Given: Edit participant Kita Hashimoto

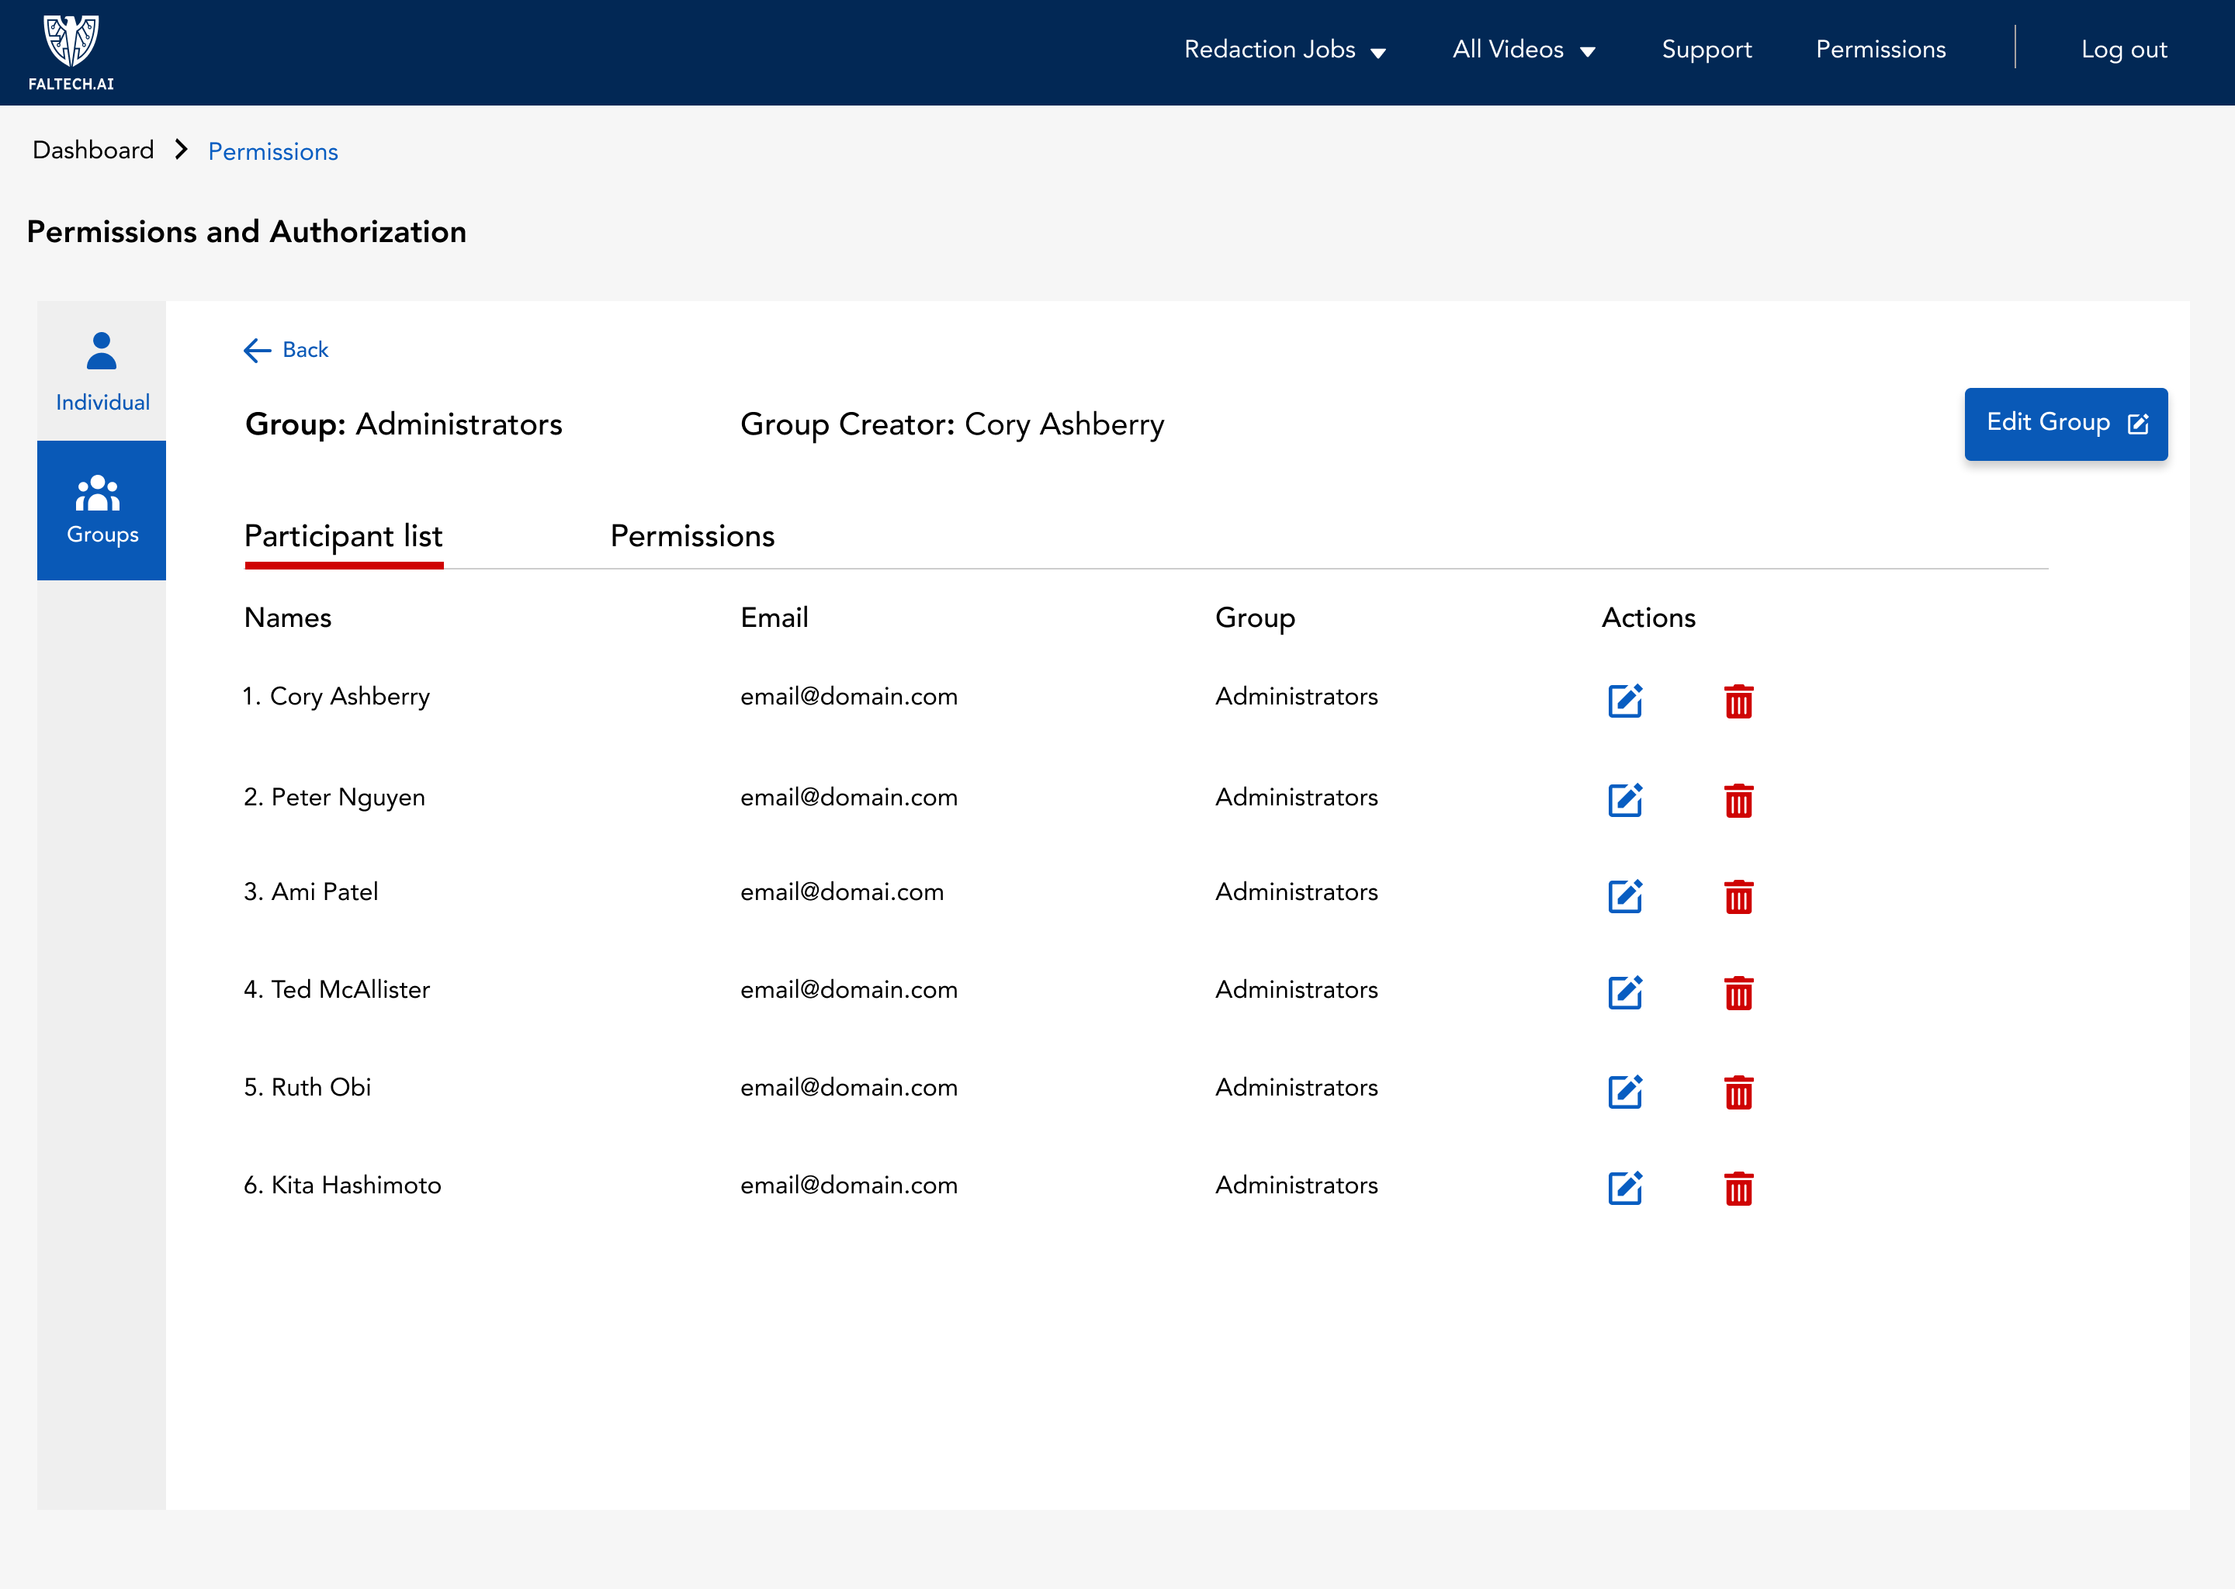Looking at the screenshot, I should tap(1625, 1188).
